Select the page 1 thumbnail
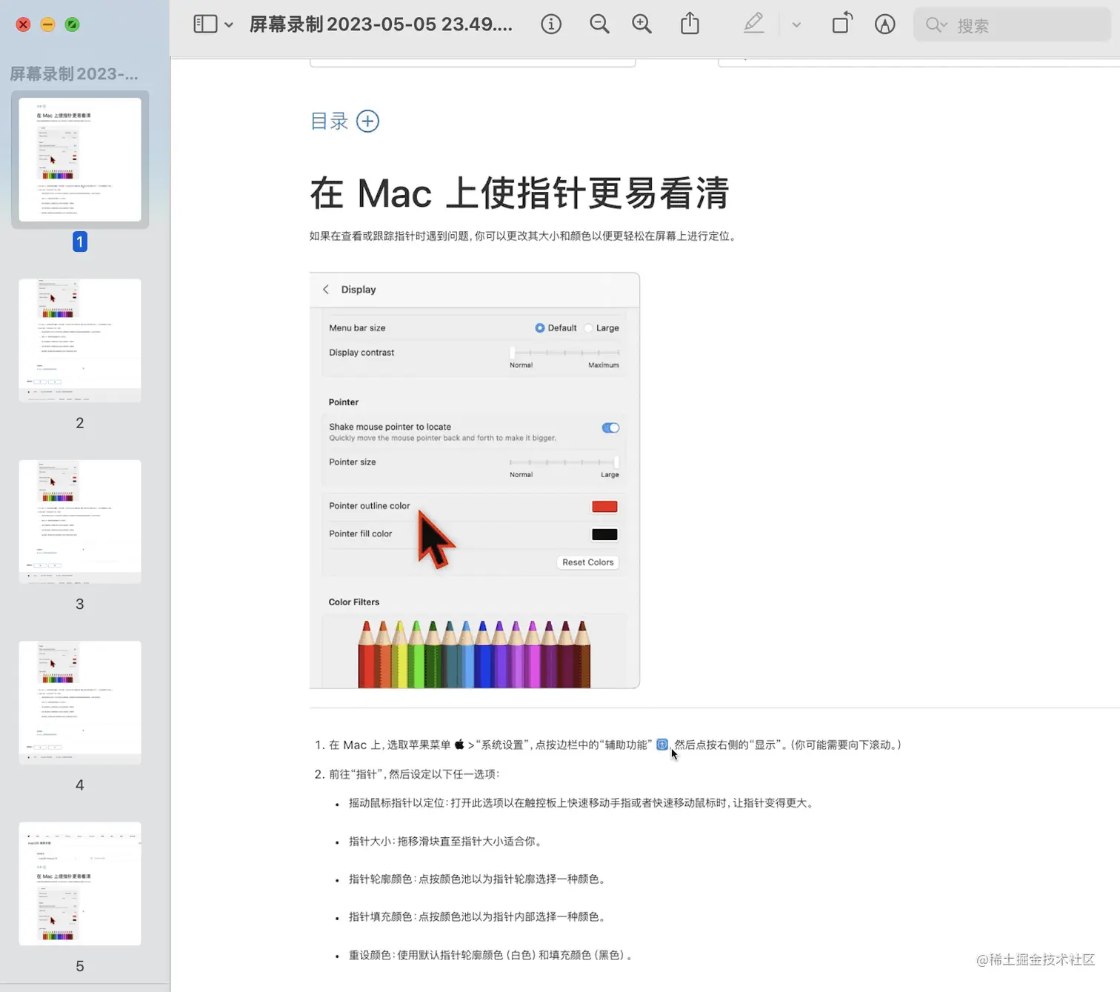This screenshot has width=1120, height=992. coord(80,159)
